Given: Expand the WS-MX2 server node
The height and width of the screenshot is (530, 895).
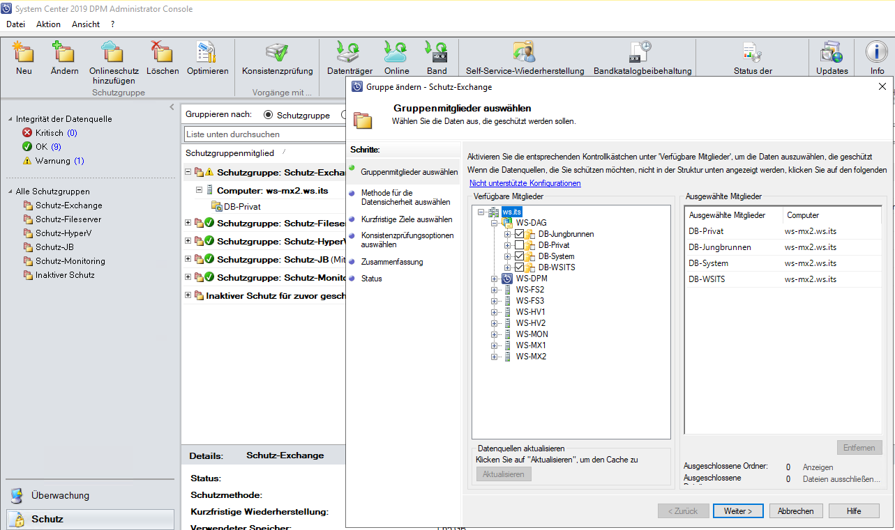Looking at the screenshot, I should (495, 357).
